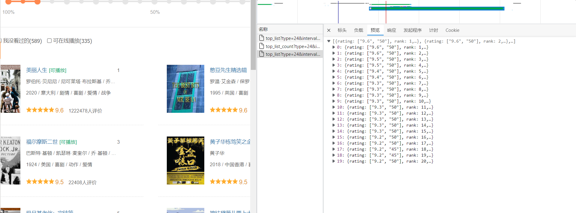This screenshot has width=576, height=213.
Task: Expand JSON item 4 with rank 5
Action: (x=333, y=71)
